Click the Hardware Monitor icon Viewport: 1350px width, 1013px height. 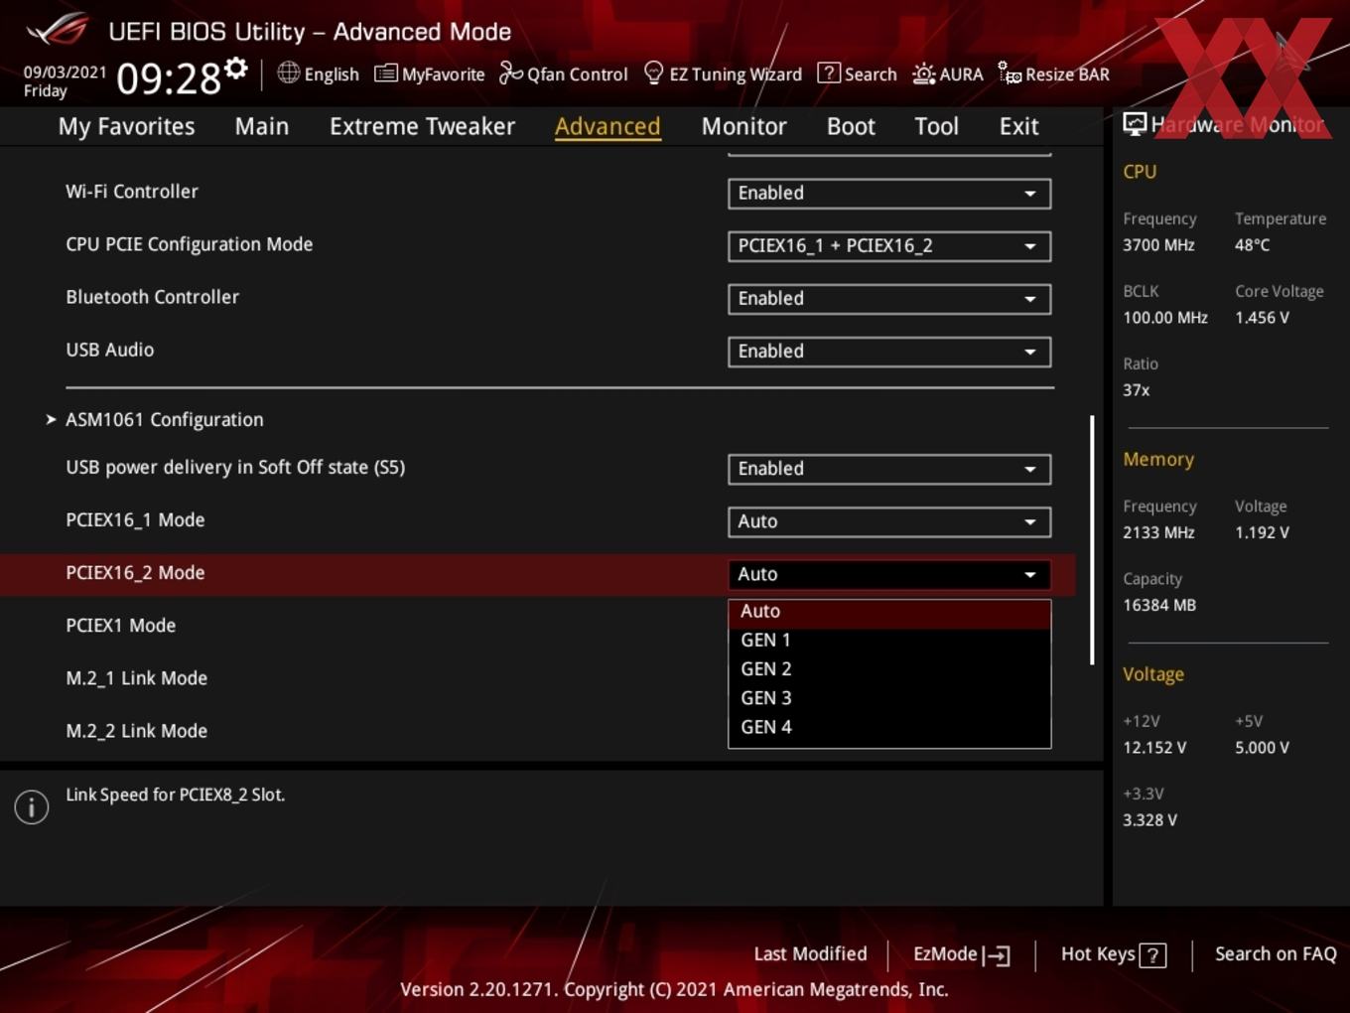(x=1135, y=123)
